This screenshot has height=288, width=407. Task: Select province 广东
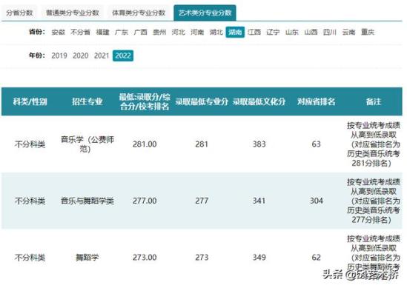click(x=122, y=32)
